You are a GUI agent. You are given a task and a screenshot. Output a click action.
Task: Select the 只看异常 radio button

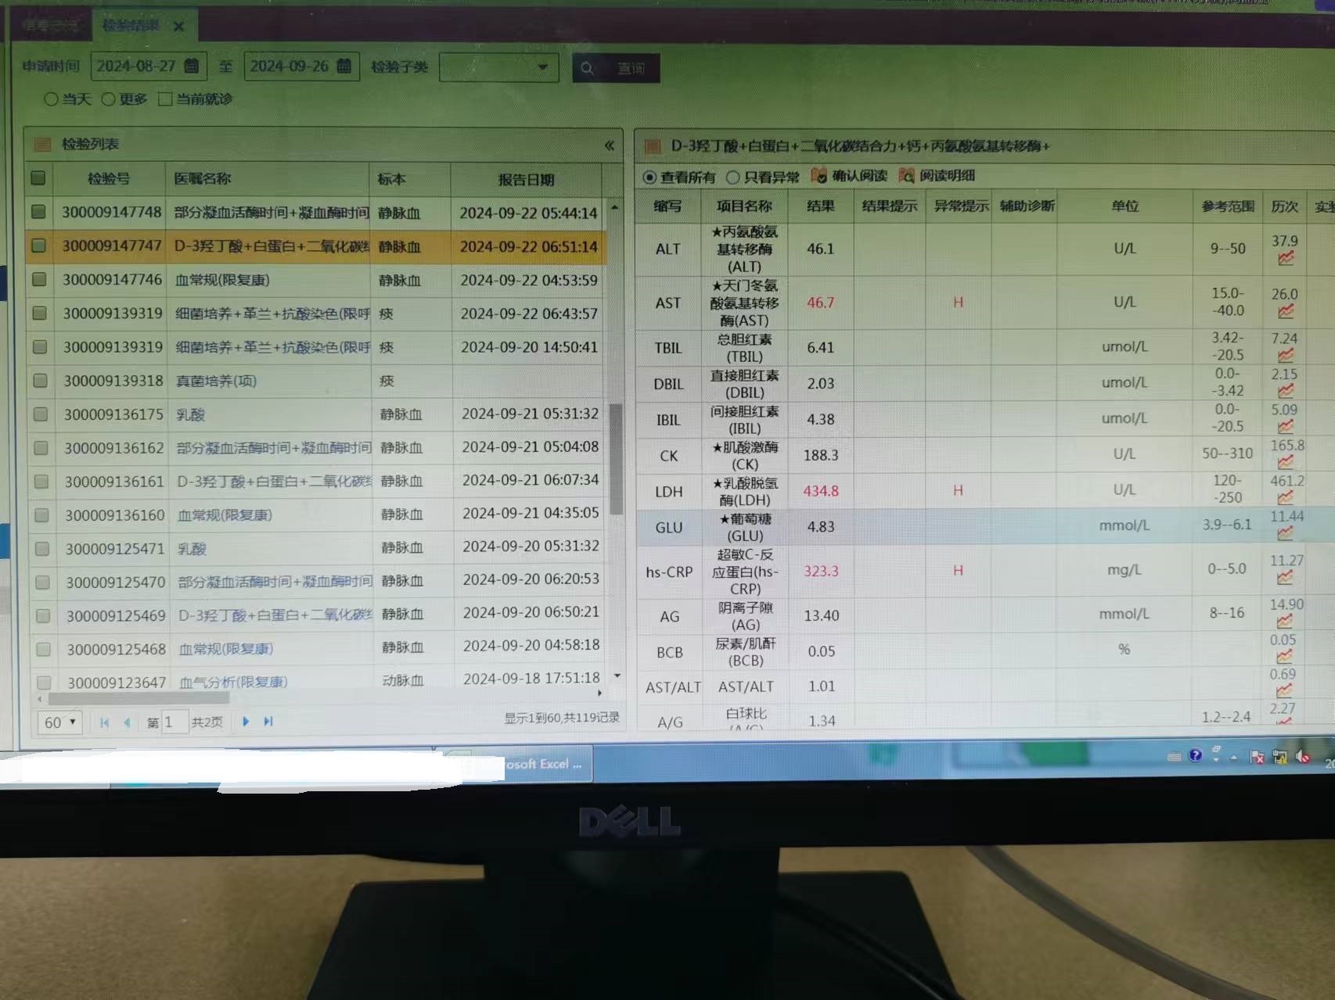point(733,177)
